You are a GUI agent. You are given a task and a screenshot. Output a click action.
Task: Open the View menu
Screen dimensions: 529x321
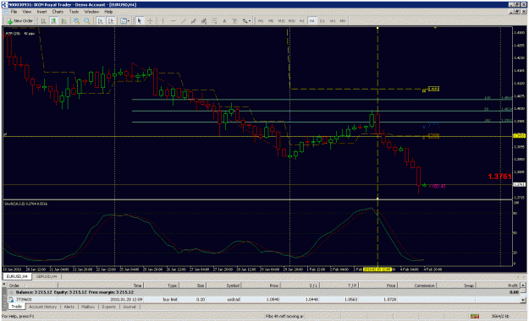pyautogui.click(x=26, y=12)
